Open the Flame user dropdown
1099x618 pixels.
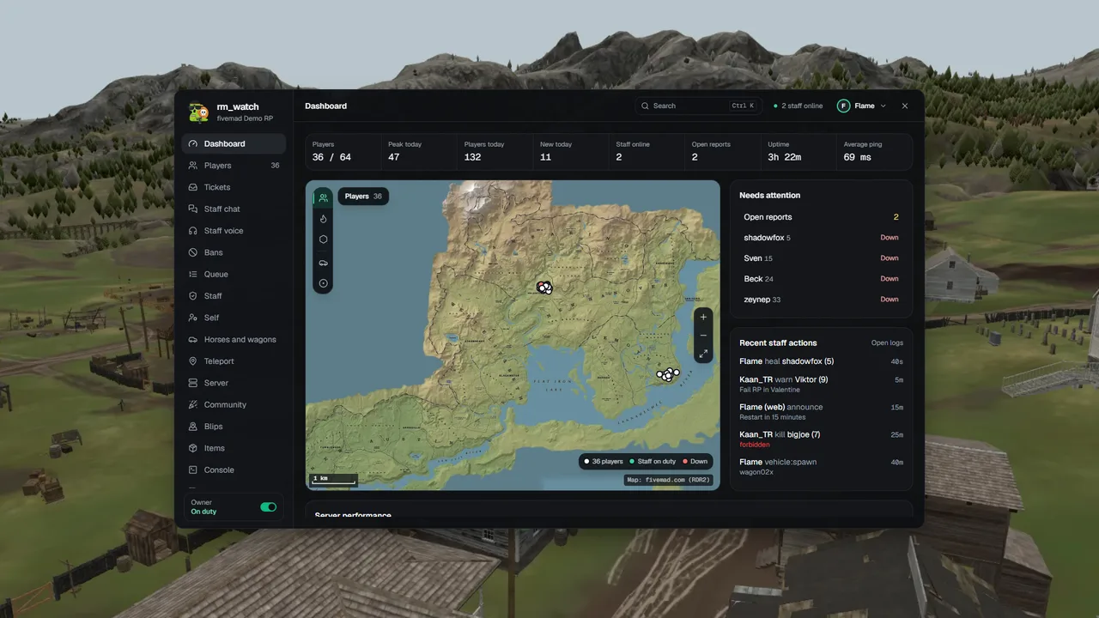[862, 106]
